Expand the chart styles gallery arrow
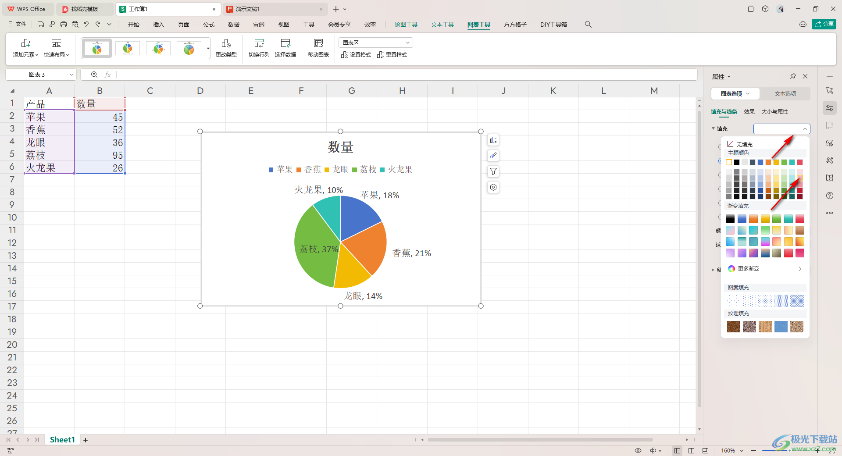 click(208, 48)
